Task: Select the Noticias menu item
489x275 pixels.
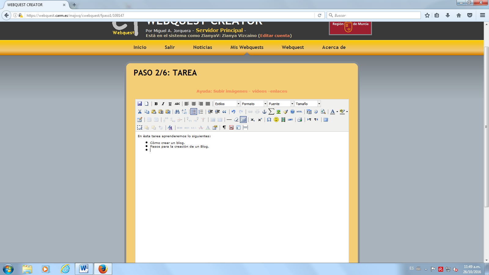Action: [x=203, y=47]
